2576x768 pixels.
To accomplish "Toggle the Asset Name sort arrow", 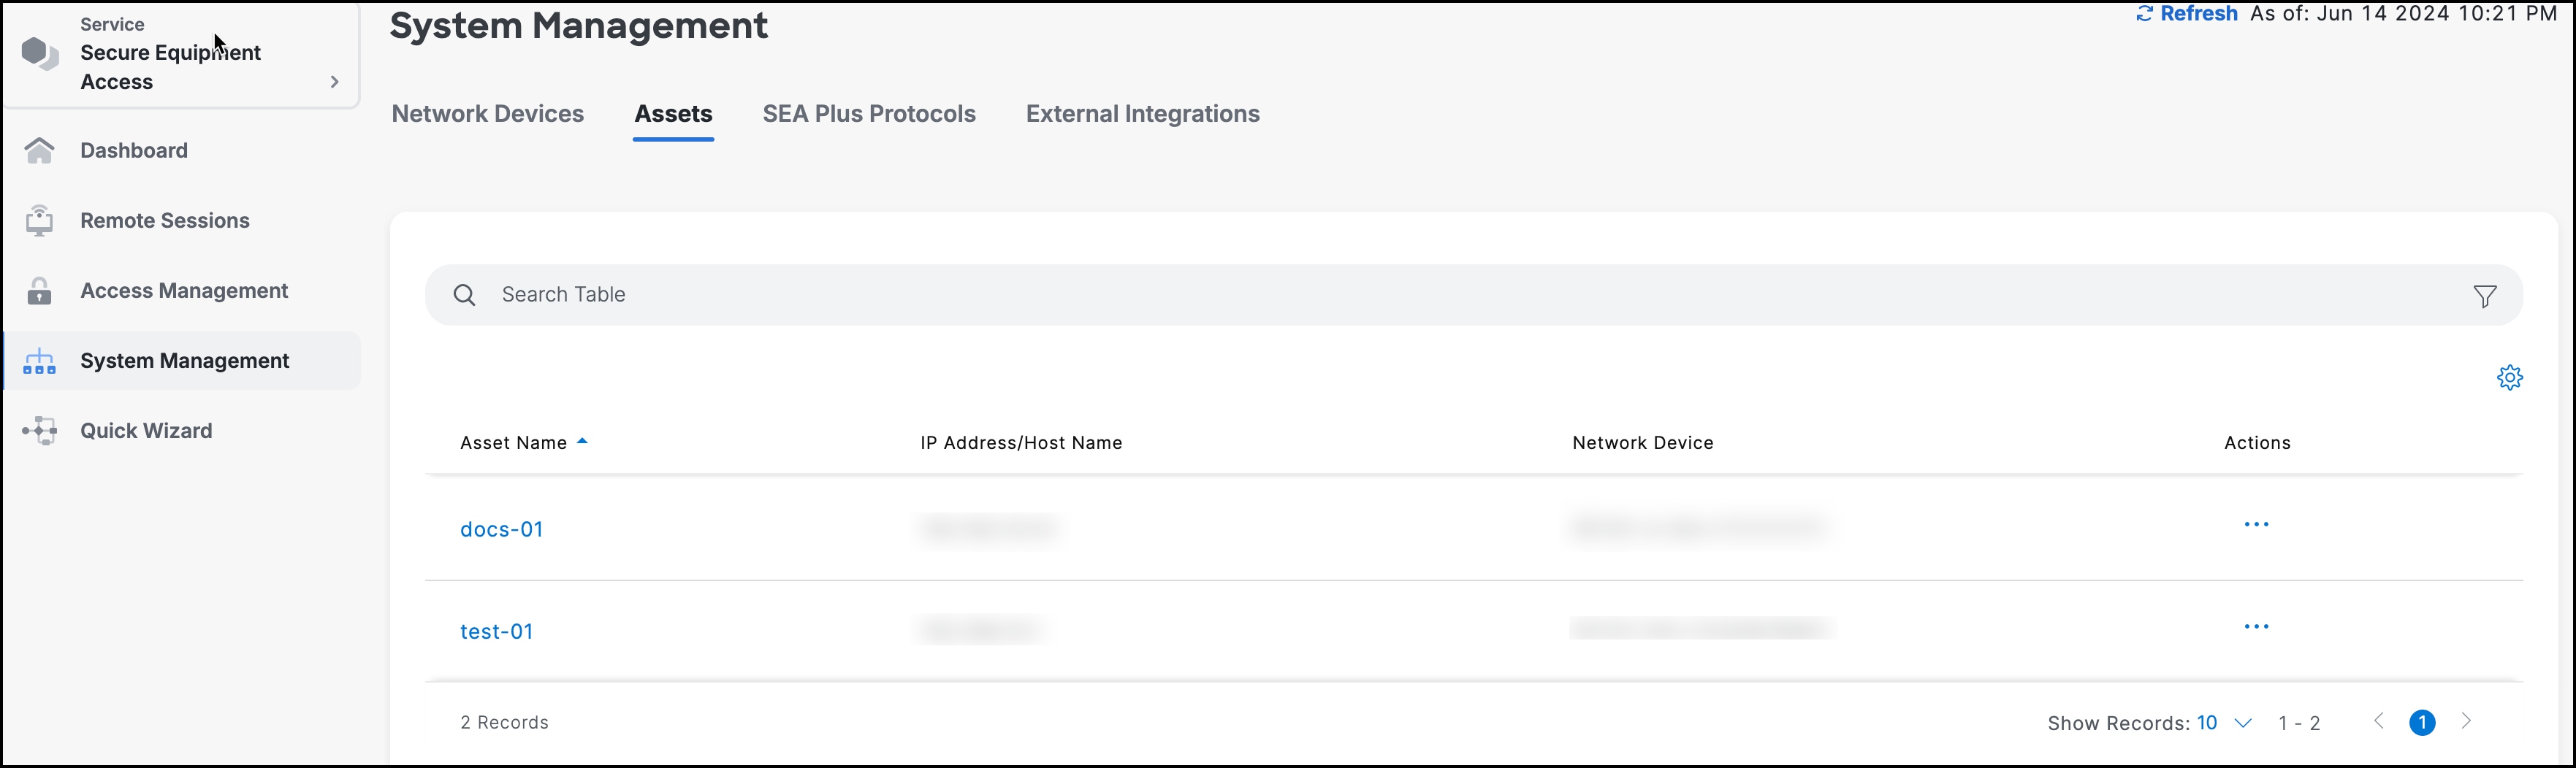I will pyautogui.click(x=582, y=440).
